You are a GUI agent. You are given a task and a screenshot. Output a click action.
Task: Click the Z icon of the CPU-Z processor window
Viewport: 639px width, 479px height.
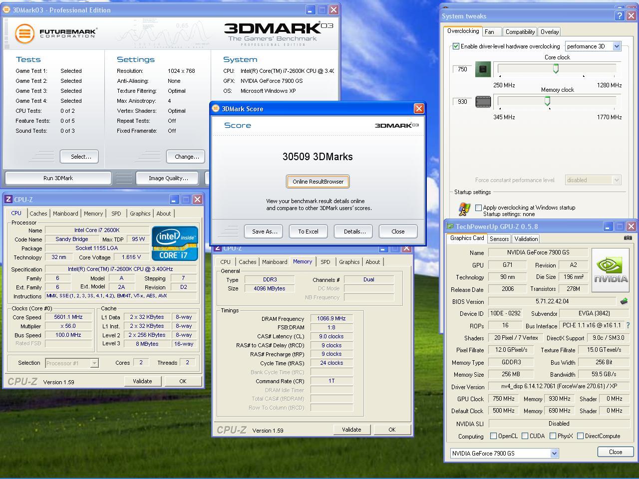tap(8, 199)
